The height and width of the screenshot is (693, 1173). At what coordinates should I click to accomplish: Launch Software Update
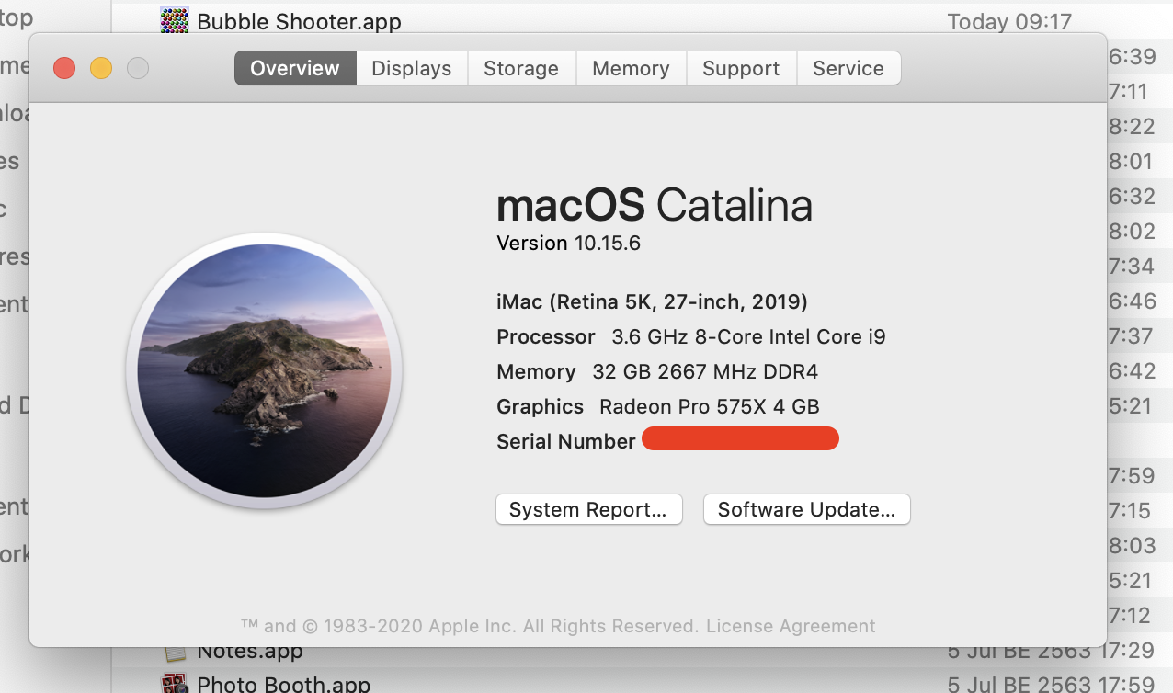coord(806,509)
